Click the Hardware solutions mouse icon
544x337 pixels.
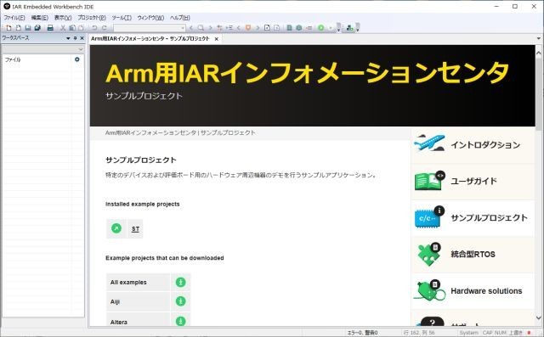tap(429, 290)
